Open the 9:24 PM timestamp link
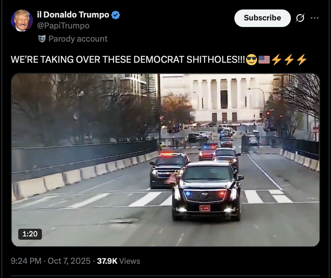 tap(26, 261)
